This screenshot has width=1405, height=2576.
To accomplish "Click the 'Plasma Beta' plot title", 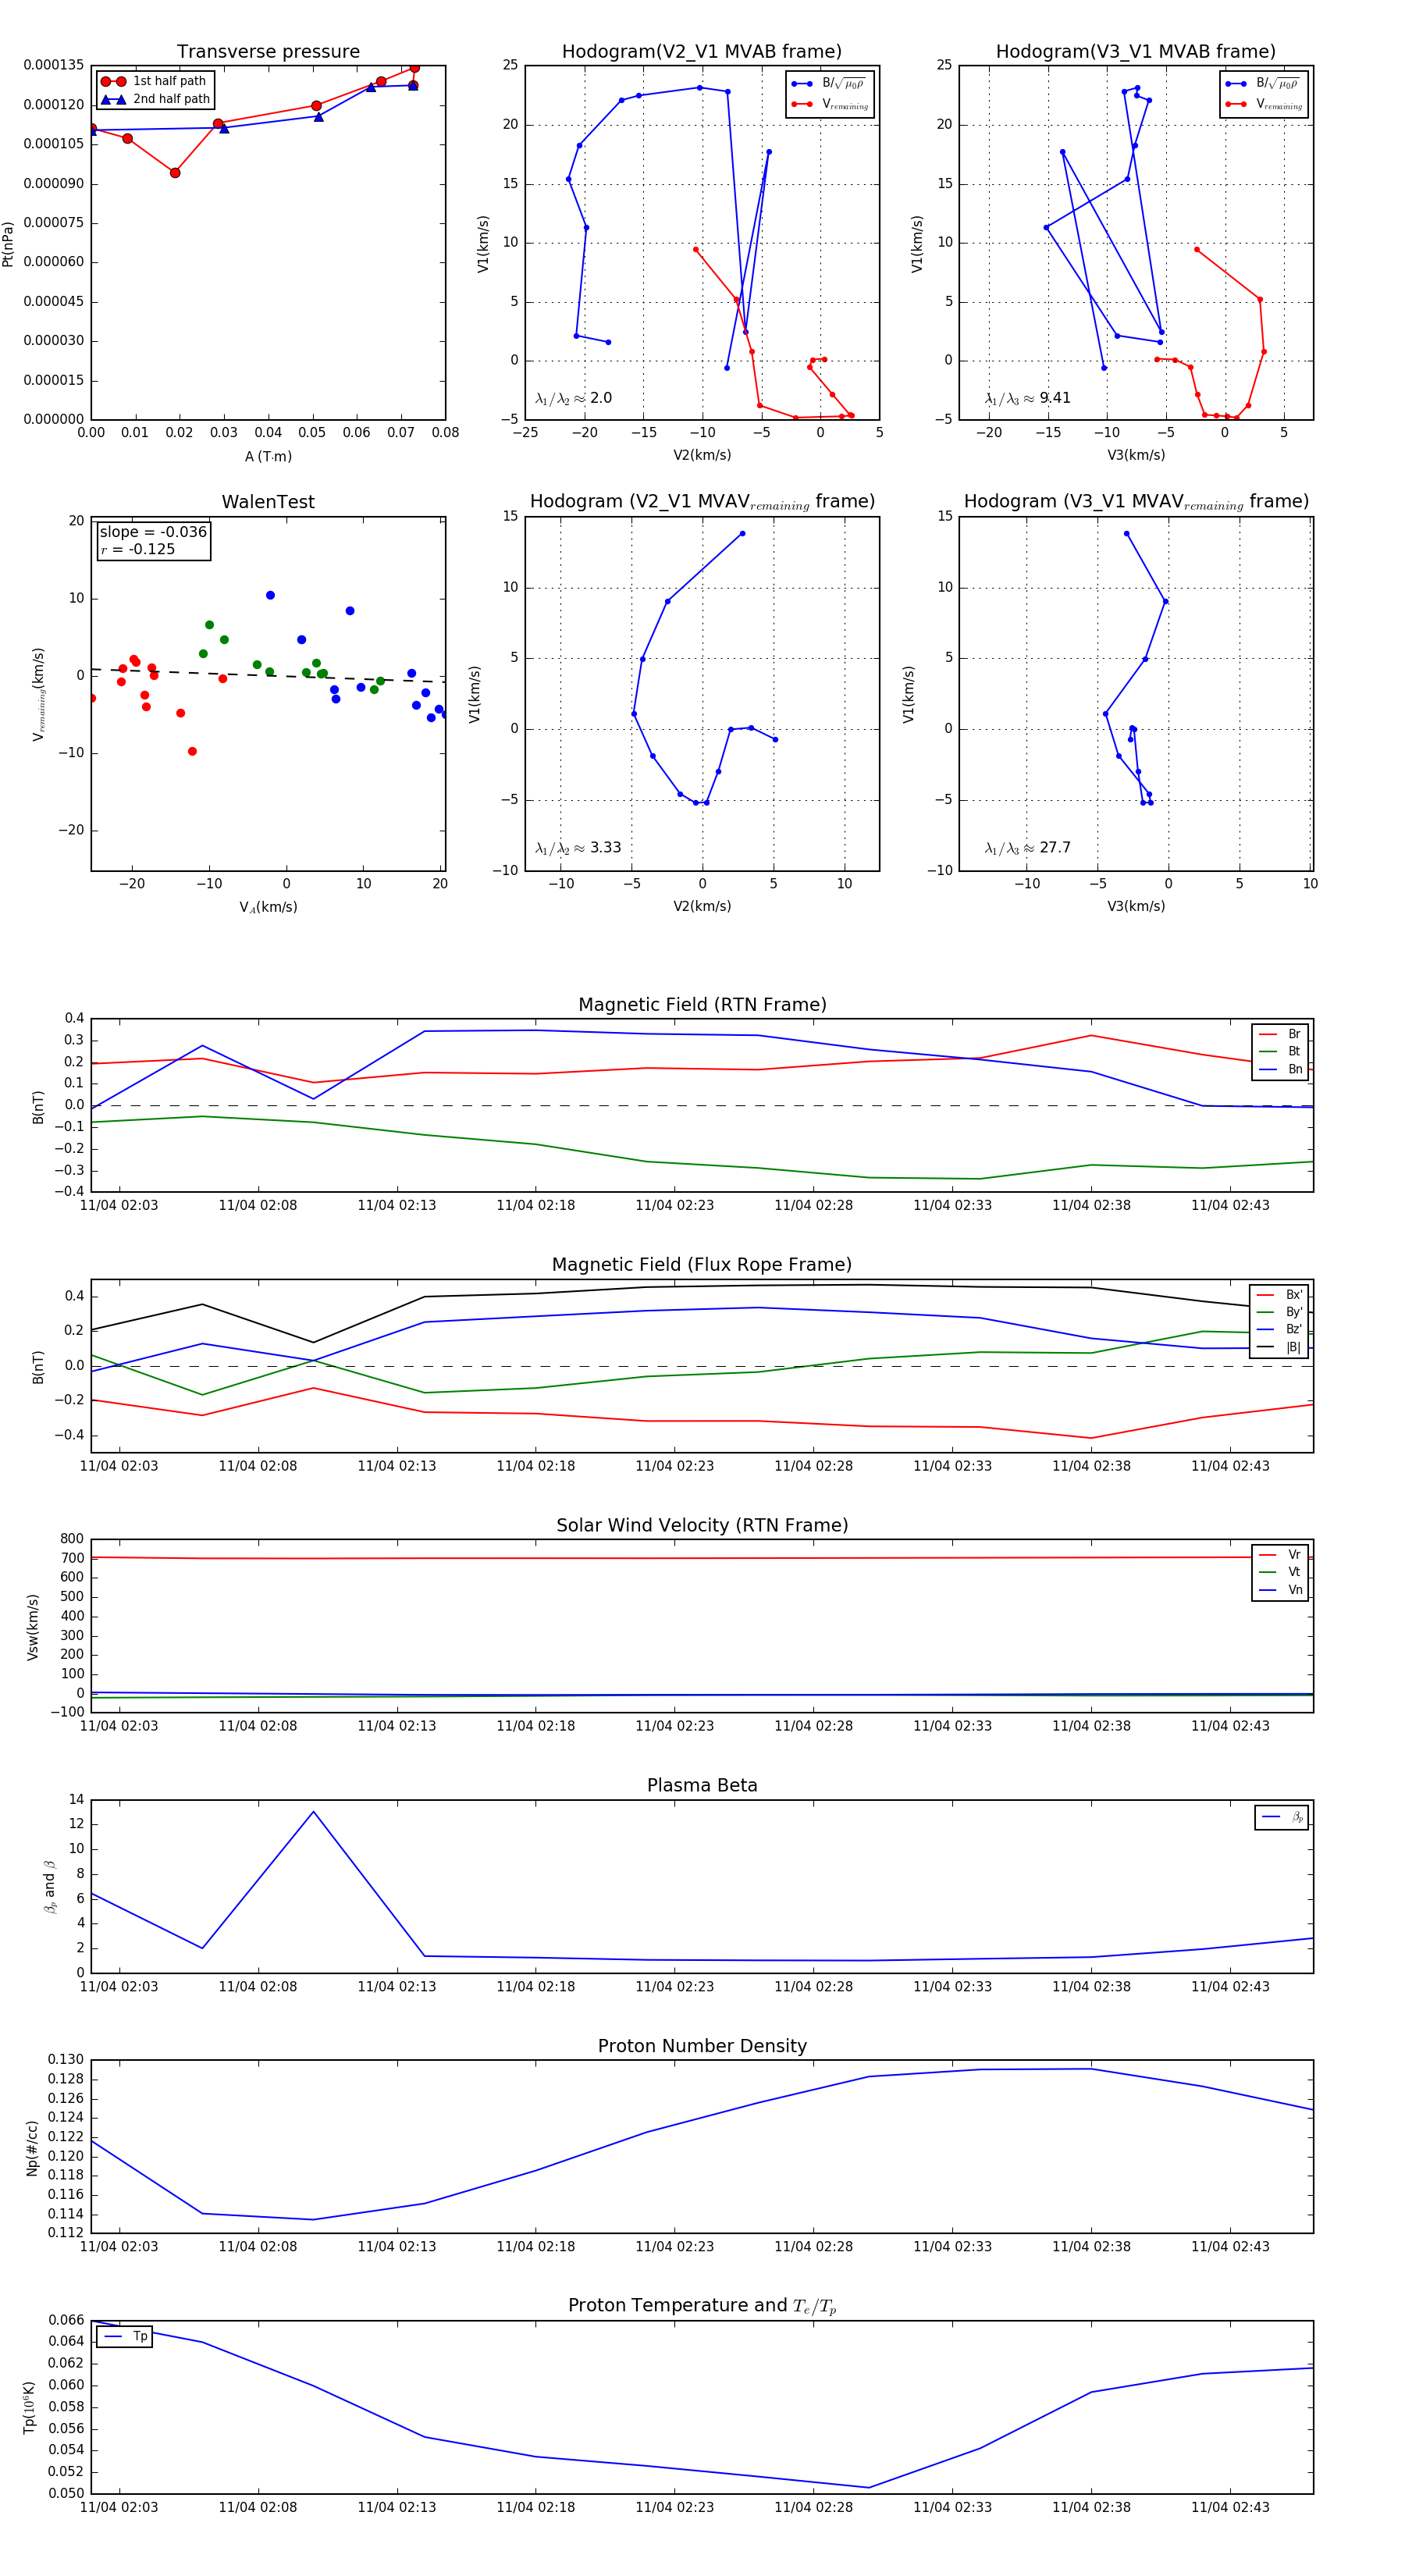I will point(702,1785).
